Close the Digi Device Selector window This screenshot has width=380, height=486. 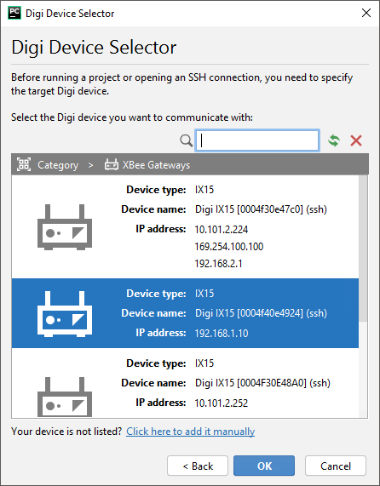point(366,13)
